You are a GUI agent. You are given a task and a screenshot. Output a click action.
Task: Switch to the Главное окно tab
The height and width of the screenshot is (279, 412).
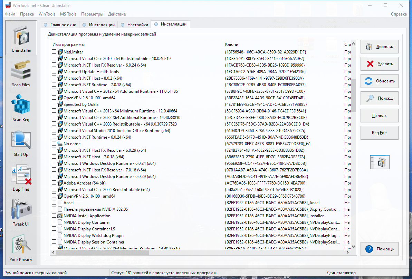[x=60, y=25]
